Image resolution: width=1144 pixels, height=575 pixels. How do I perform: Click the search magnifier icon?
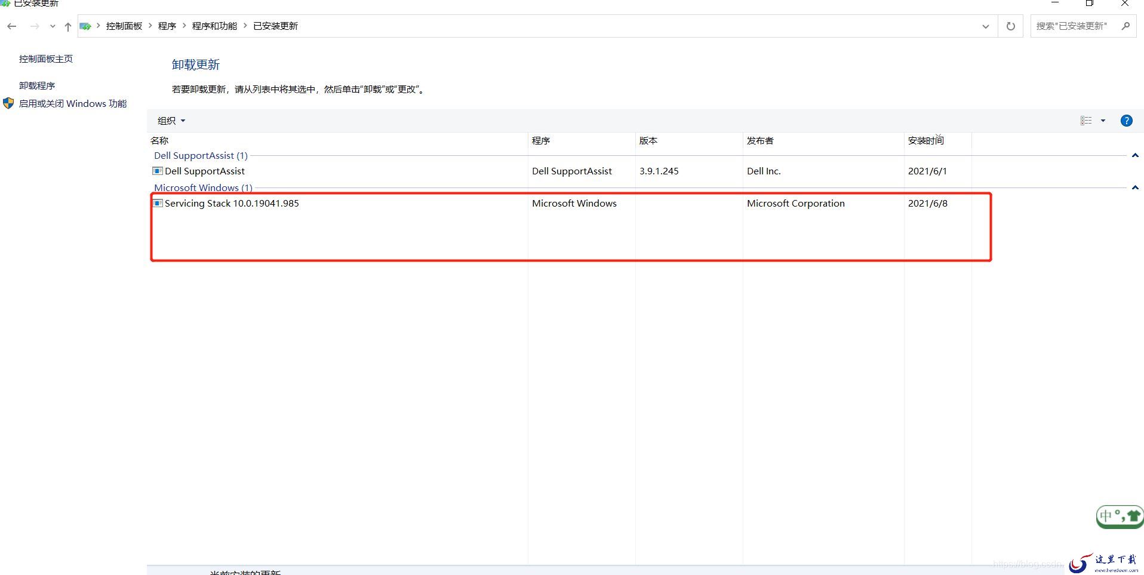coord(1126,26)
